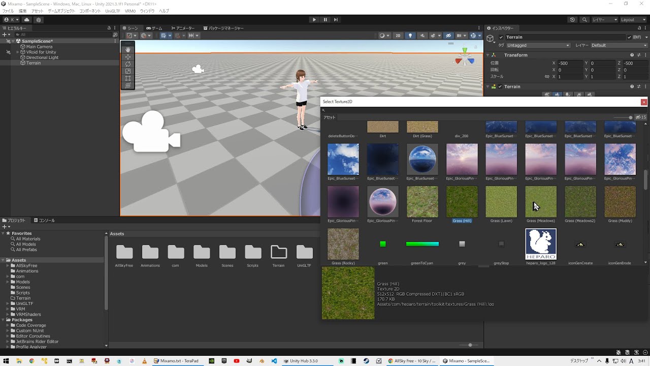Select the Rect transform tool

click(127, 78)
